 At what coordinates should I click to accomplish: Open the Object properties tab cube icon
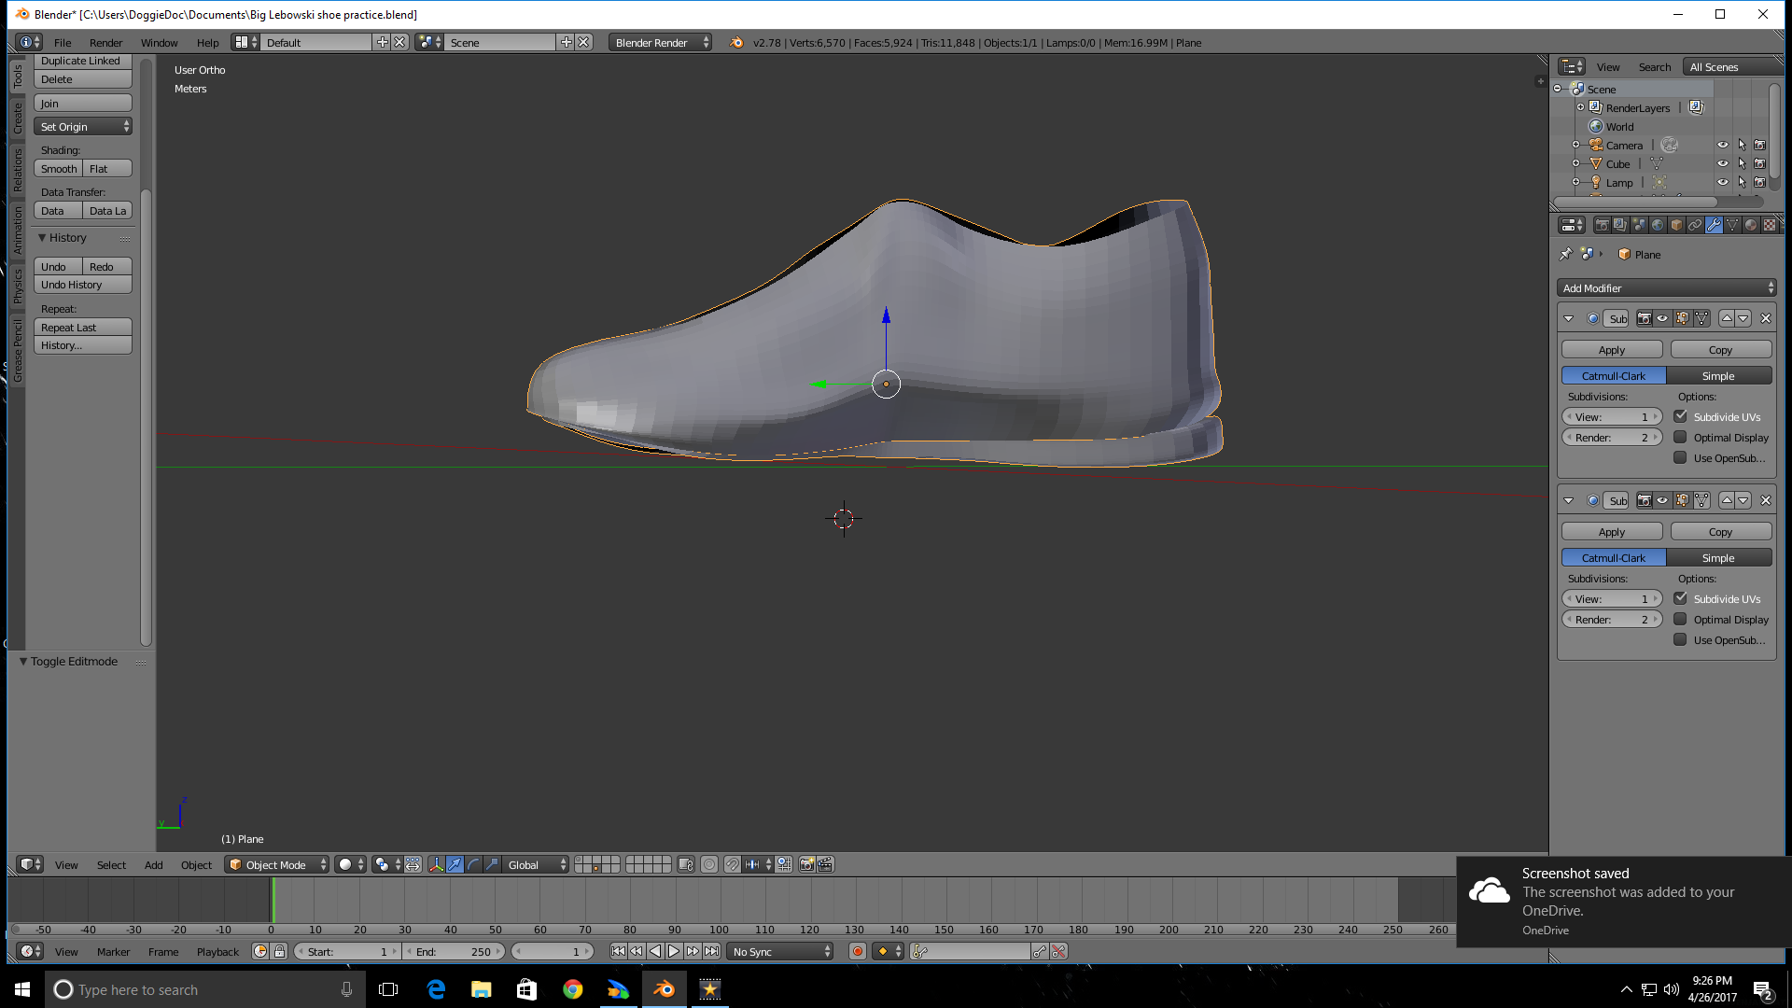coord(1676,225)
